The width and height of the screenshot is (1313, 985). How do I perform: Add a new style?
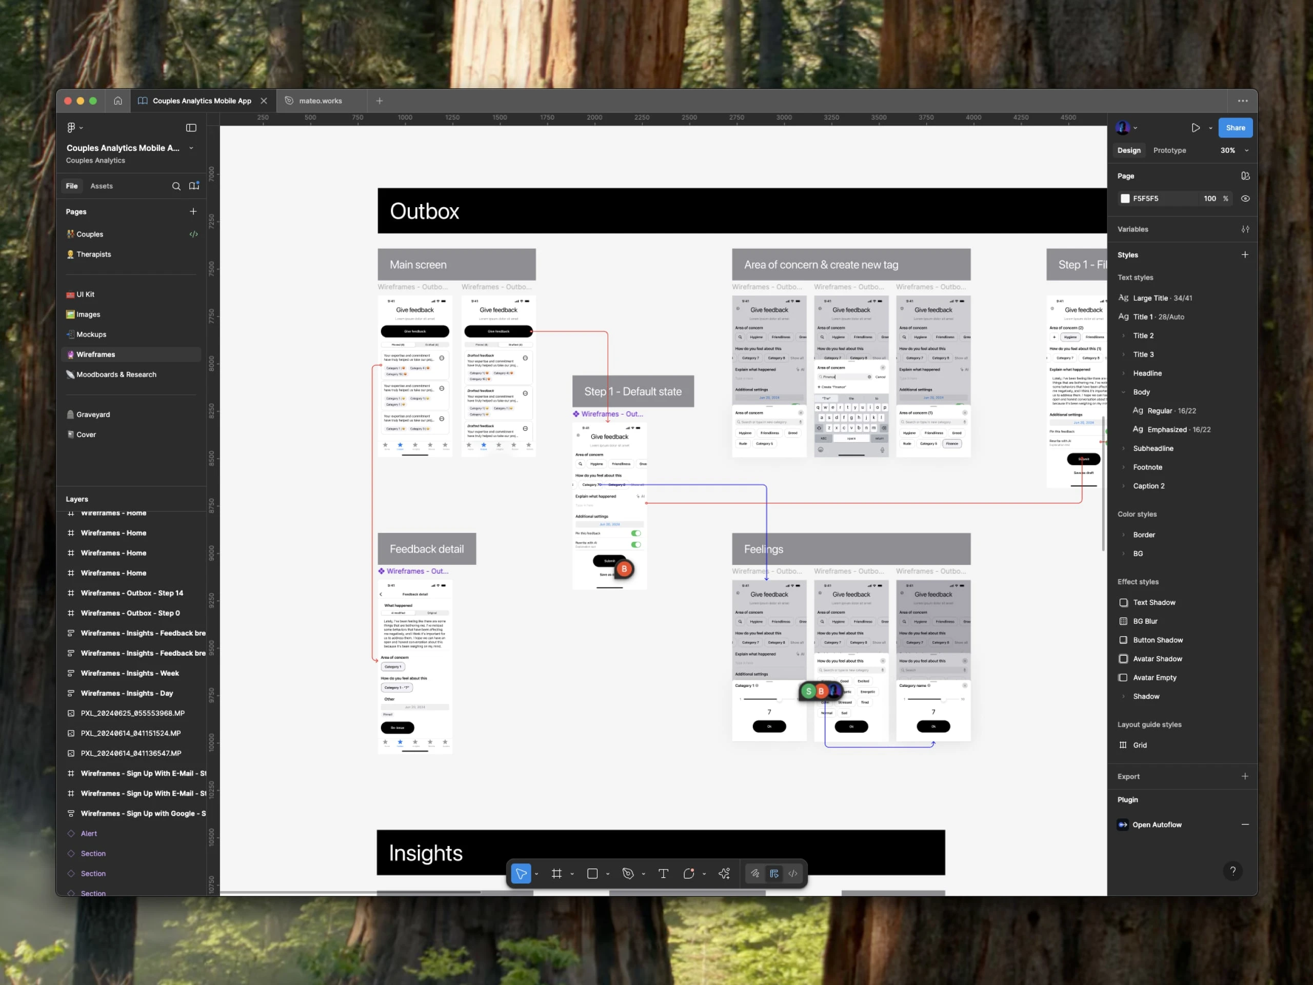point(1245,254)
